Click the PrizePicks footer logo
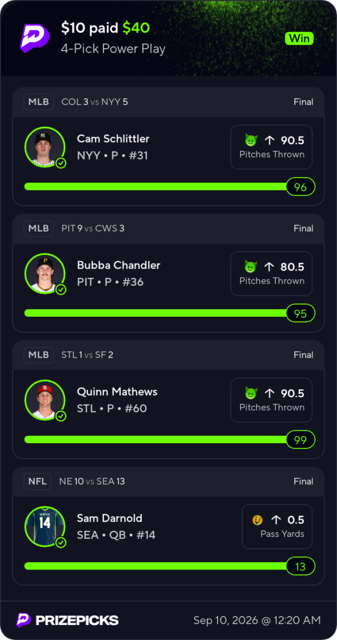Screen dimensions: 337x640 pyautogui.click(x=67, y=620)
